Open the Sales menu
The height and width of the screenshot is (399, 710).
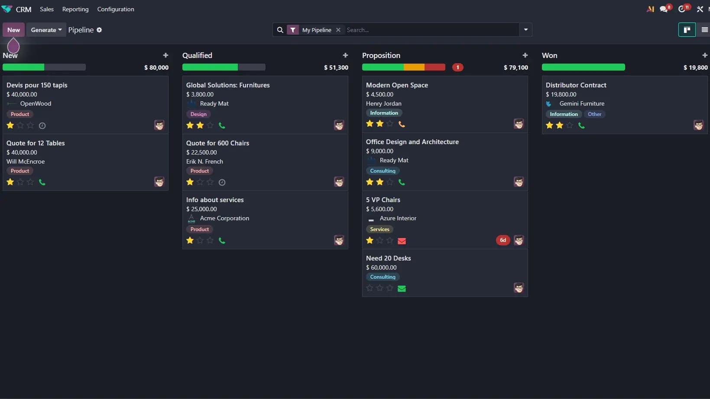pos(47,9)
